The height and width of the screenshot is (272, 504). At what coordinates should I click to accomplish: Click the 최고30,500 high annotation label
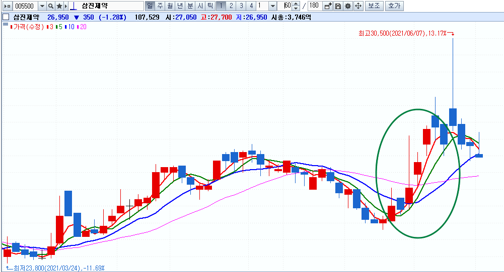click(402, 33)
